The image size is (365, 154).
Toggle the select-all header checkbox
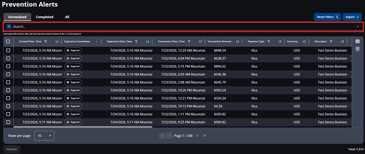click(x=8, y=42)
